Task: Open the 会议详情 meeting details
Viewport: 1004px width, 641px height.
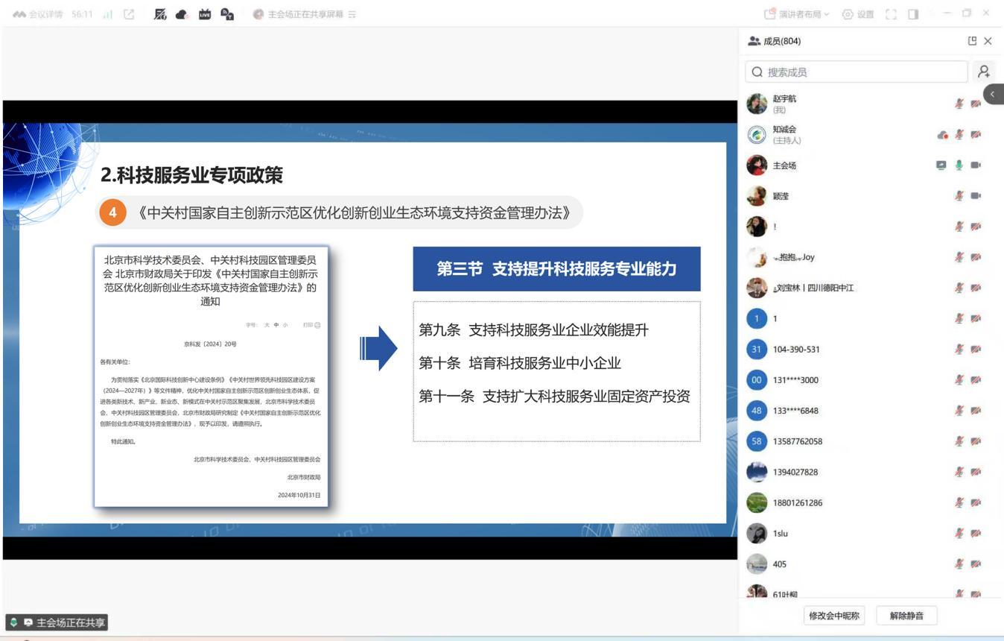Action: point(38,14)
